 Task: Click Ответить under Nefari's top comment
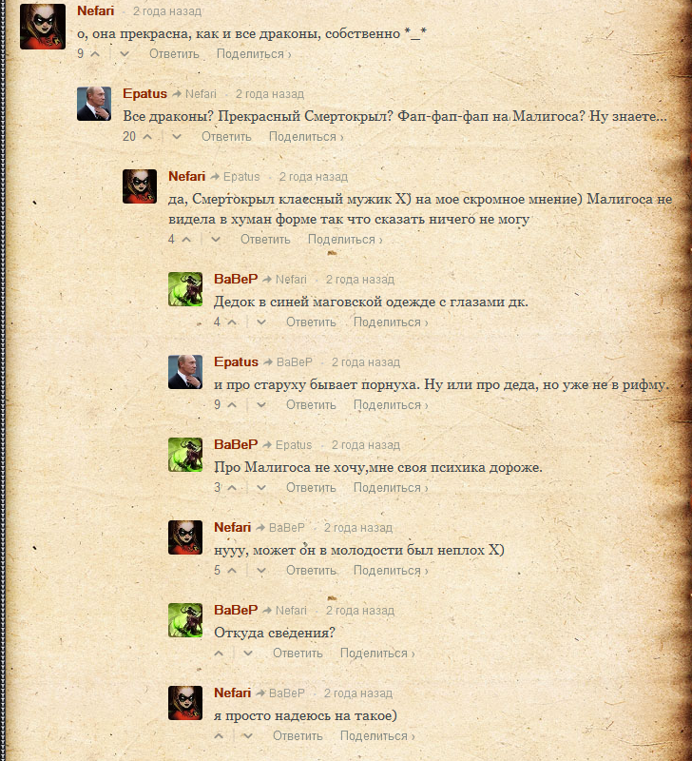[x=174, y=54]
